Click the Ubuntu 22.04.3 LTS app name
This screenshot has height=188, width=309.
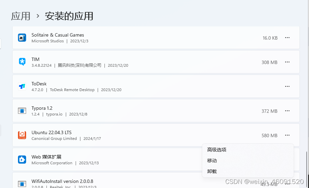click(x=52, y=132)
